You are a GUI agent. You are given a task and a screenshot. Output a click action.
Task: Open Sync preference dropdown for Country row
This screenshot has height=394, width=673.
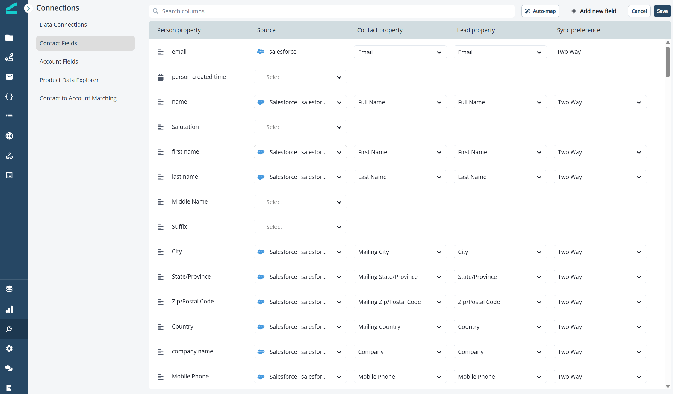[x=600, y=327]
